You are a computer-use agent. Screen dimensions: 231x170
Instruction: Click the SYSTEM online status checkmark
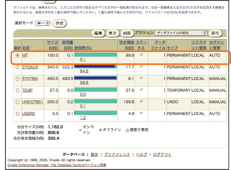(x=141, y=78)
